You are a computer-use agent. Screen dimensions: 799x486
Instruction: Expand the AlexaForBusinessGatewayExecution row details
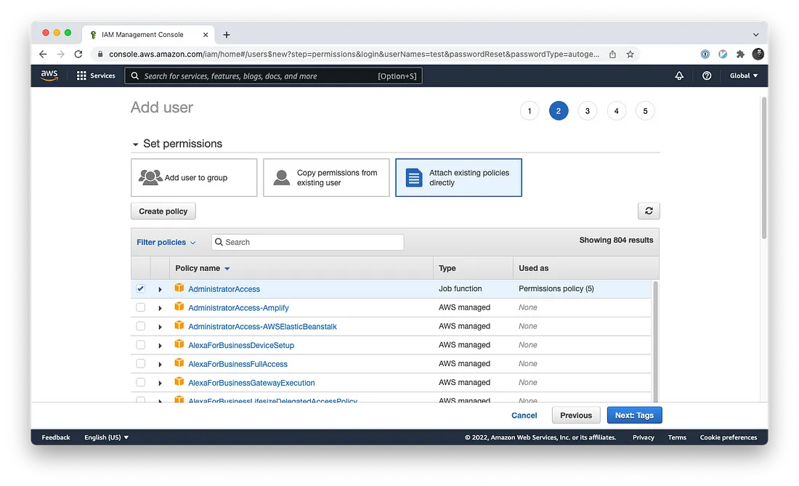tap(160, 384)
